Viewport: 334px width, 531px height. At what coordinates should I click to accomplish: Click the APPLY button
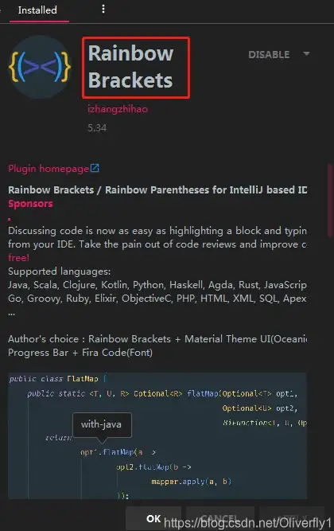pos(292,518)
